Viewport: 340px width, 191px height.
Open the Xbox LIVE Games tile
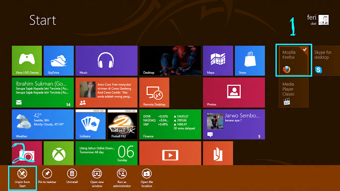[27, 60]
